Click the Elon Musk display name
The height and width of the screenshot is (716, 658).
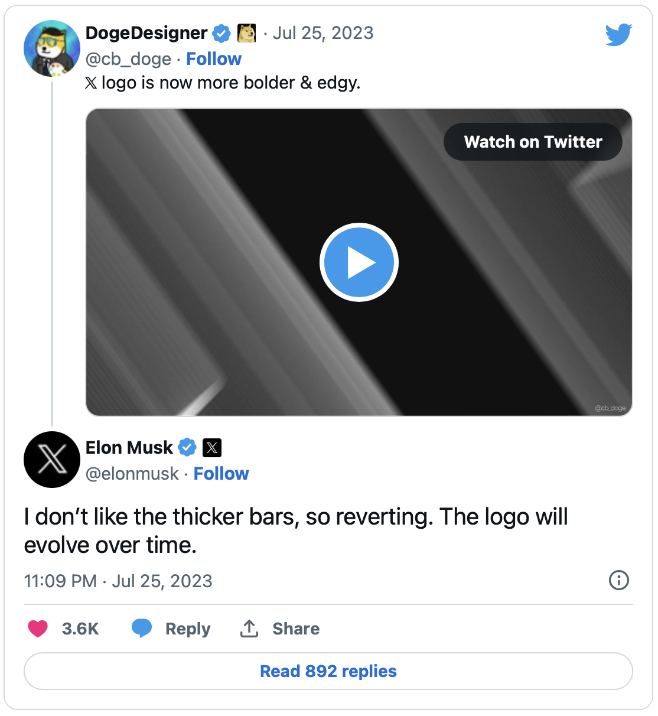pyautogui.click(x=129, y=448)
